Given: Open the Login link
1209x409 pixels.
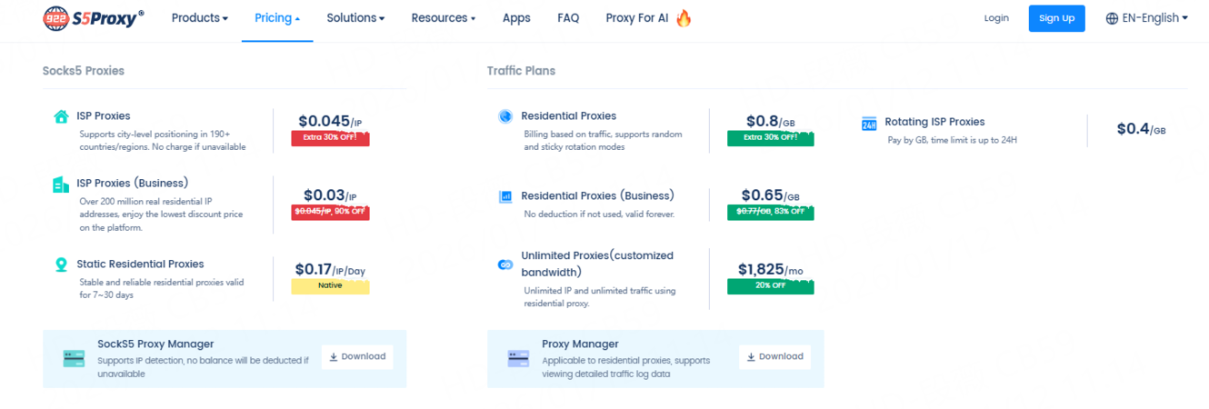Looking at the screenshot, I should 996,18.
